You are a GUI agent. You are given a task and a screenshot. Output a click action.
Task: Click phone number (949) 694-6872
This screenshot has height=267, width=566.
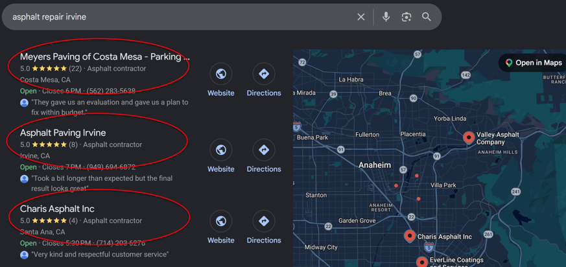coord(112,167)
